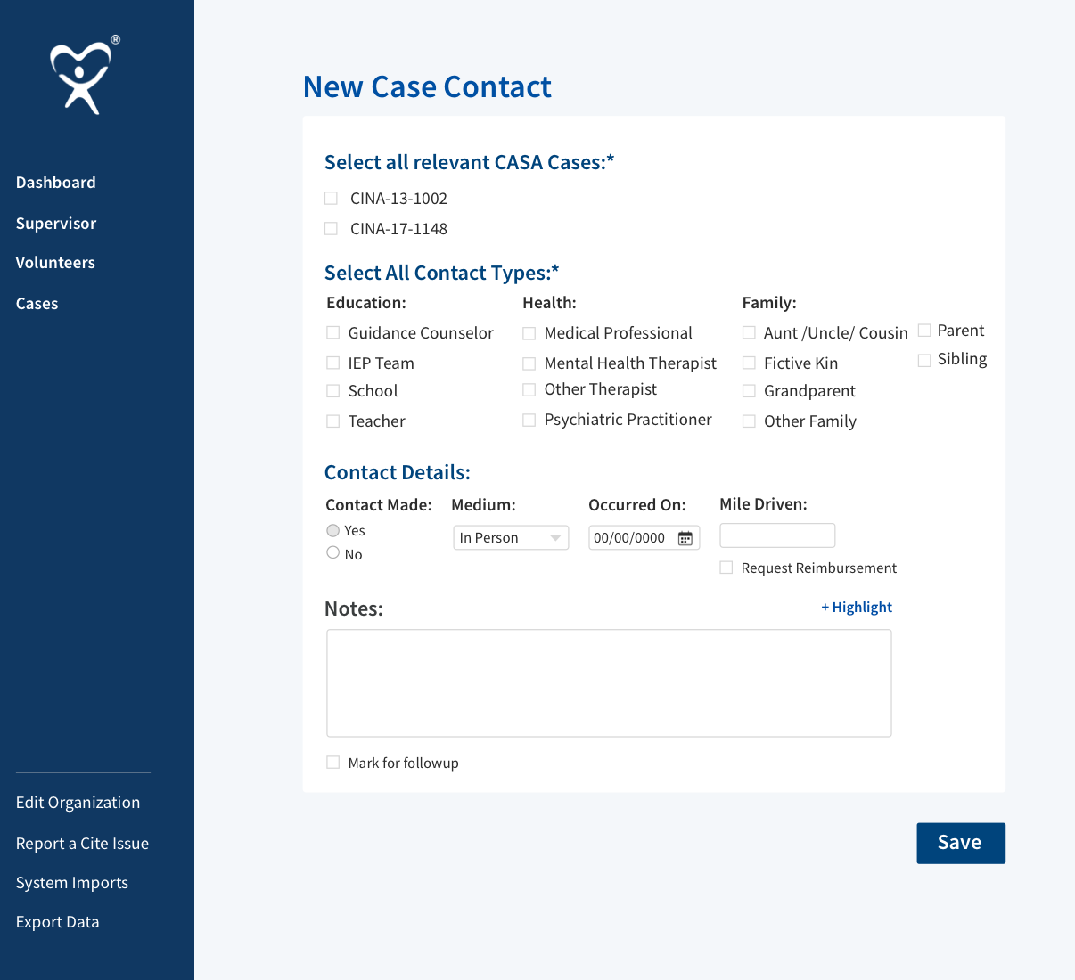The image size is (1075, 980).
Task: Enable the Grandparent checkbox
Action: [x=750, y=390]
